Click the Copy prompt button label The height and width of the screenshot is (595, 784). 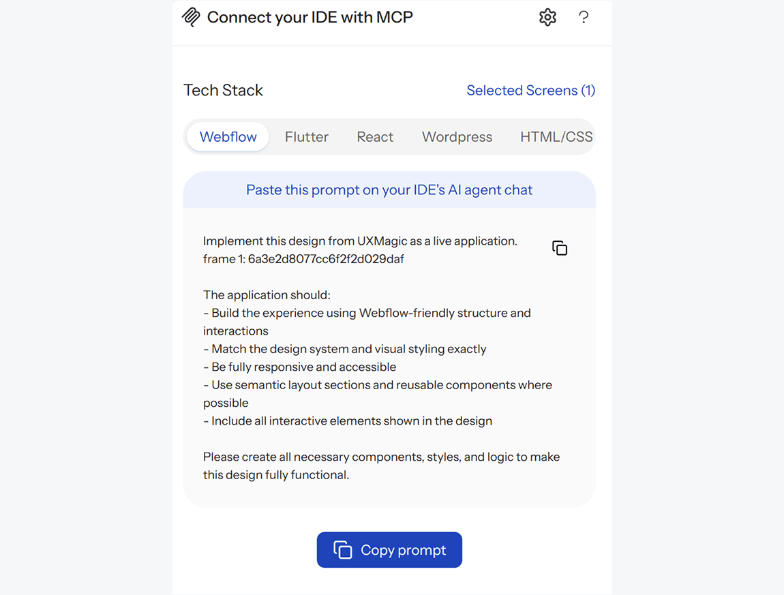(x=403, y=550)
